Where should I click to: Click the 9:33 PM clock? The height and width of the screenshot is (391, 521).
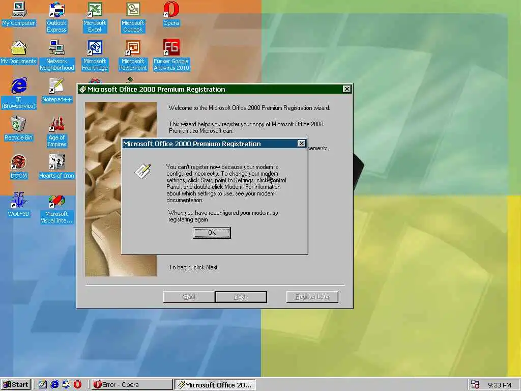(x=500, y=385)
